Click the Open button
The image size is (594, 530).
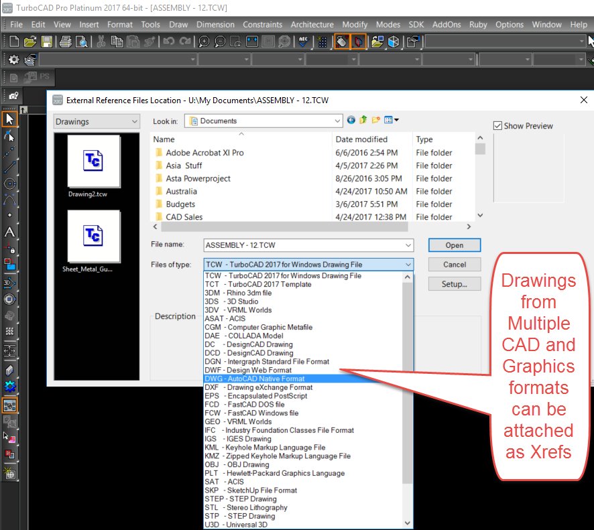point(454,245)
